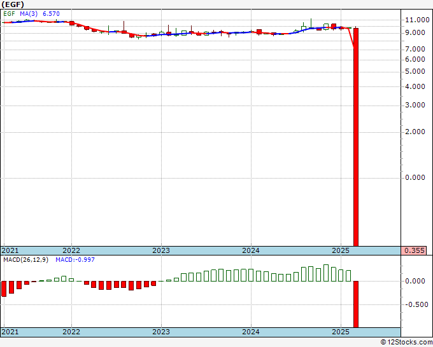Click the 0.000 MACD axis label
Image resolution: width=433 pixels, height=347 pixels.
pos(415,281)
